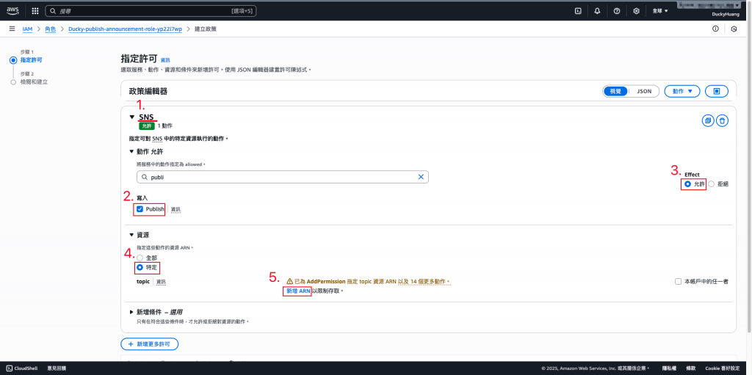Viewport: 752px width, 375px height.
Task: Open the 全球 region dropdown
Action: click(x=660, y=10)
